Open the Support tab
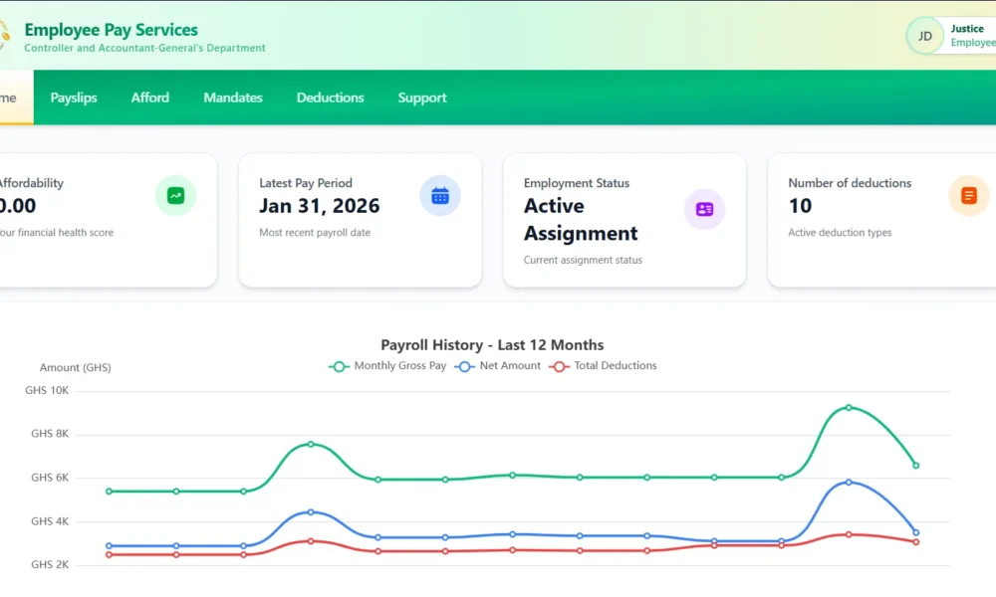Viewport: 996px width, 597px height. pos(422,98)
